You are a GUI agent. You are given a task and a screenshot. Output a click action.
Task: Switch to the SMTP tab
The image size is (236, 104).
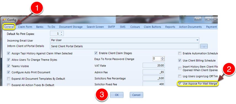coord(112,27)
